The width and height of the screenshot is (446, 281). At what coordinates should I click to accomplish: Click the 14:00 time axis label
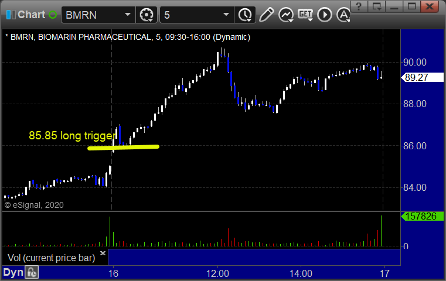301,273
